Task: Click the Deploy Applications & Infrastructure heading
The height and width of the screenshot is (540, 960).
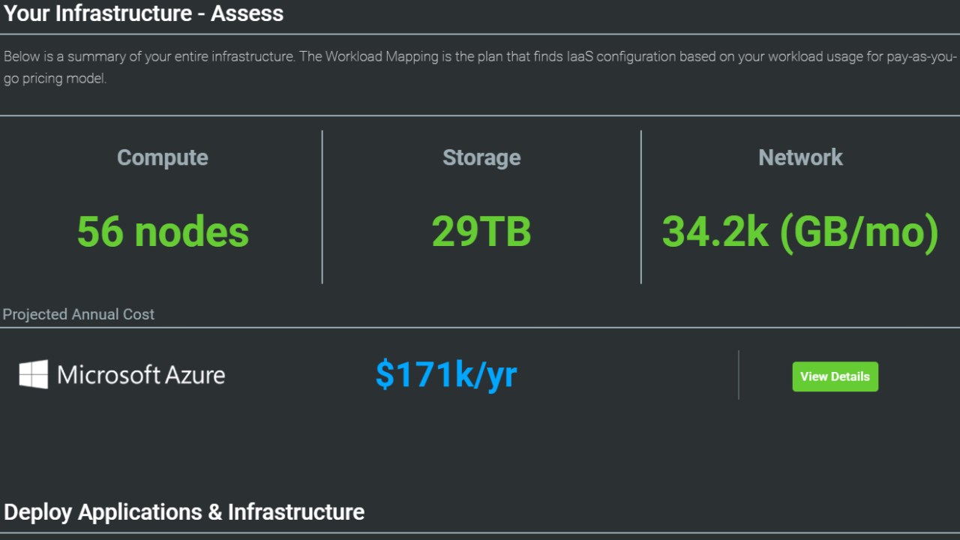Action: (x=184, y=512)
